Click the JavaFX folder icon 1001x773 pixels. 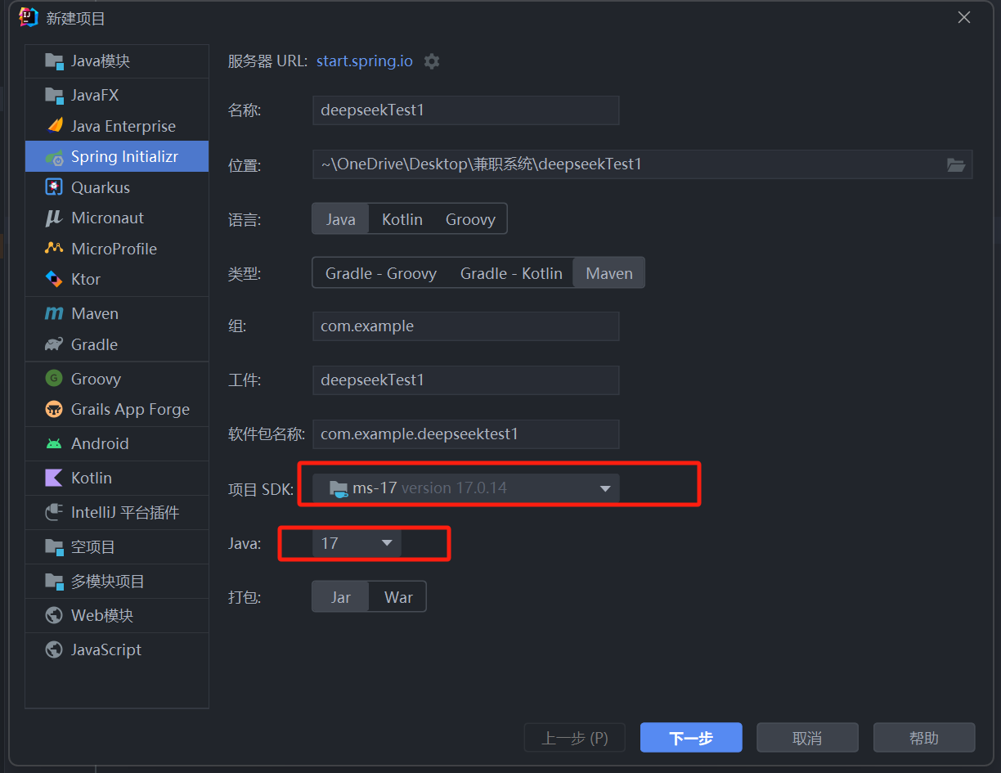pos(54,96)
